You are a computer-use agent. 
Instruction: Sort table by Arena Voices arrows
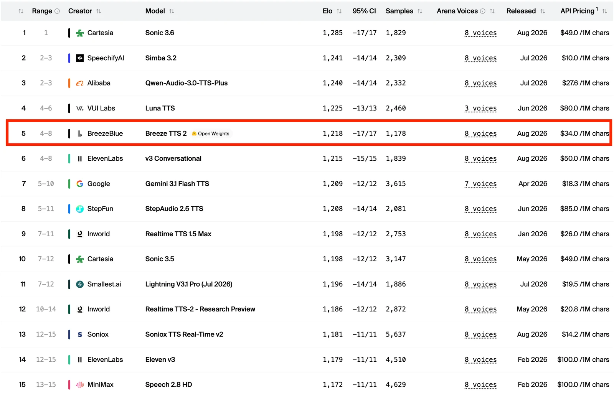pyautogui.click(x=492, y=11)
